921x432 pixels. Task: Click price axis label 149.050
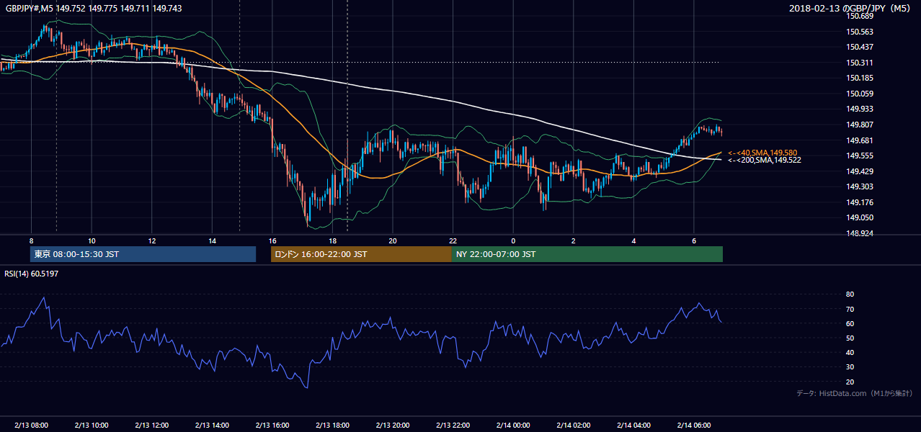tap(860, 217)
